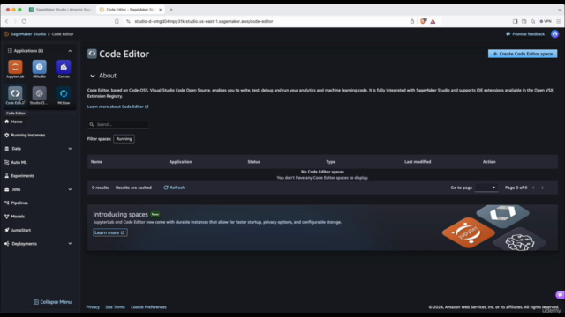Open a new browser tab
565x317 pixels.
[171, 10]
